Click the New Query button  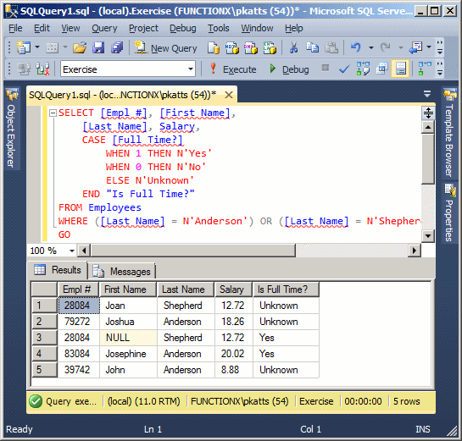[165, 48]
